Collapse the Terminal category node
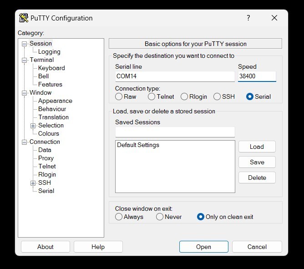 pyautogui.click(x=25, y=60)
